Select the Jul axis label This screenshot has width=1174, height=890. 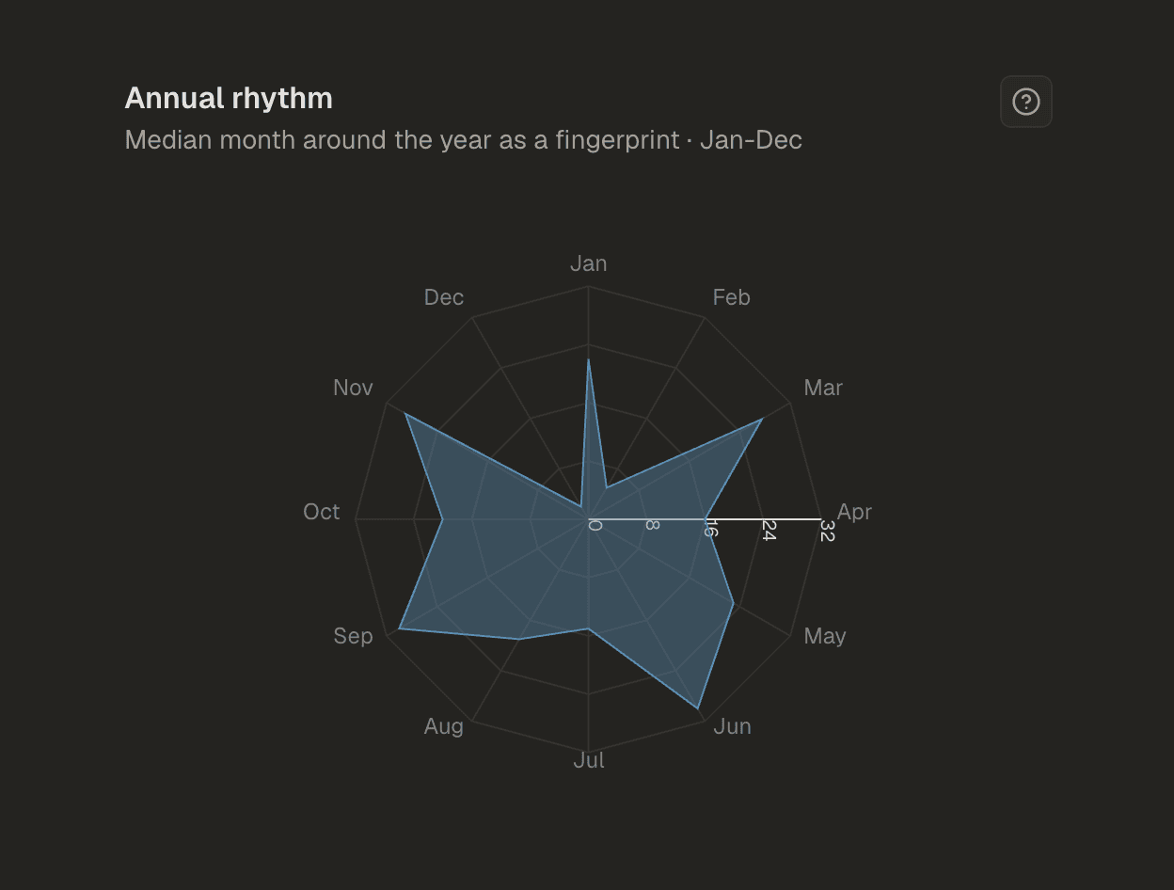[589, 760]
